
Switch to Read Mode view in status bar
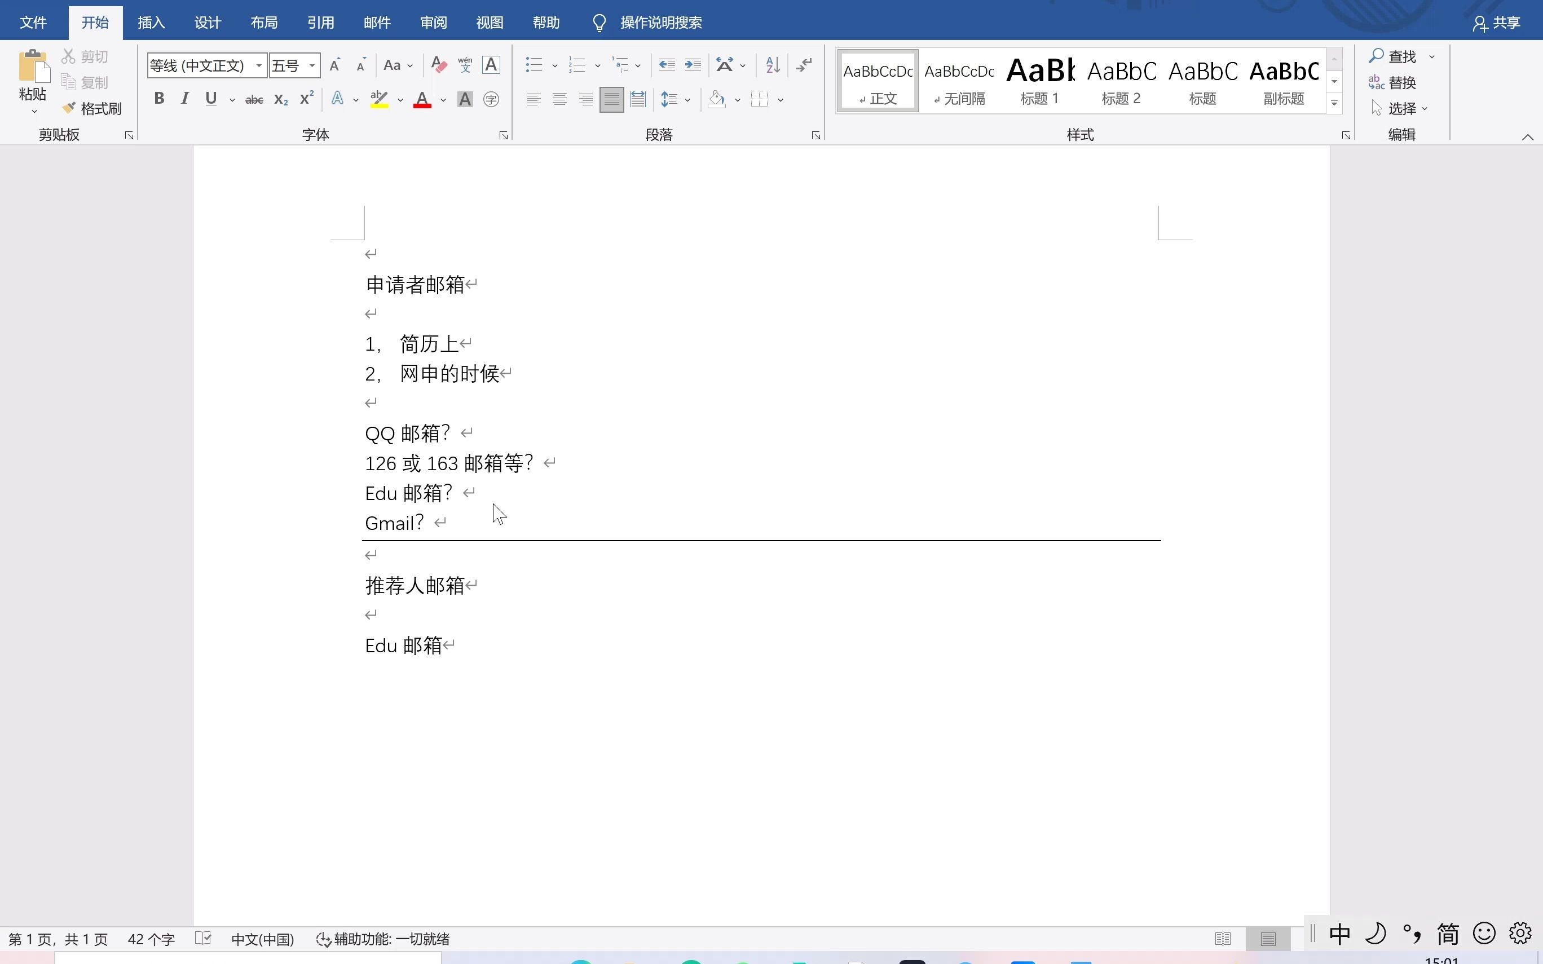click(x=1223, y=939)
